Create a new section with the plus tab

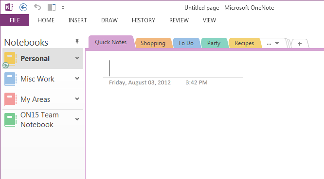[300, 44]
